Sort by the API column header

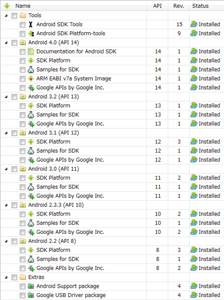pos(157,6)
